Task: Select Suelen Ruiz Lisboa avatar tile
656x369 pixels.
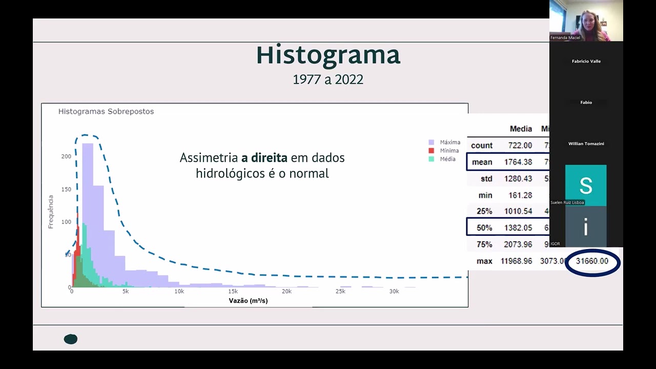Action: pos(586,185)
